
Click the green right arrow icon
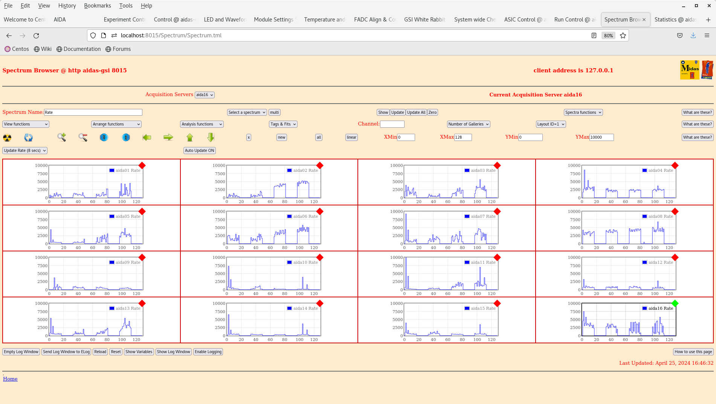point(168,138)
